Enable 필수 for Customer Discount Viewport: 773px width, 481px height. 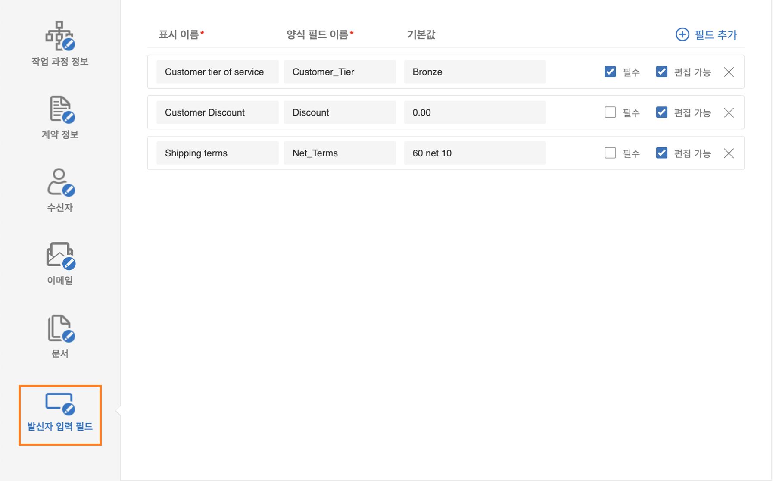click(x=610, y=112)
